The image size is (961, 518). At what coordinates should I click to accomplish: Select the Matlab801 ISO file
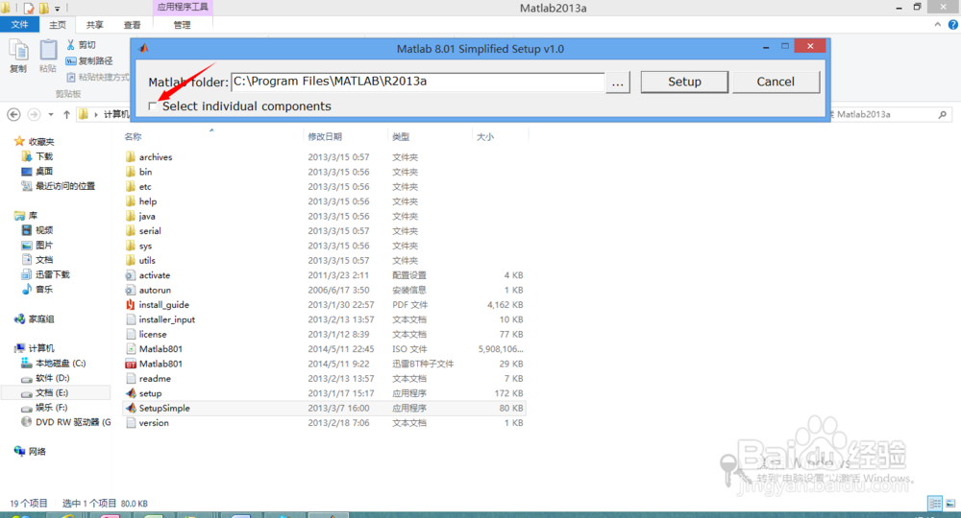pyautogui.click(x=160, y=349)
